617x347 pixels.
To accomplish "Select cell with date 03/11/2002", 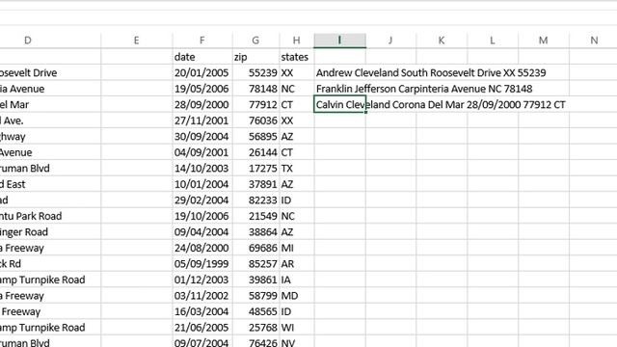I will tap(202, 296).
